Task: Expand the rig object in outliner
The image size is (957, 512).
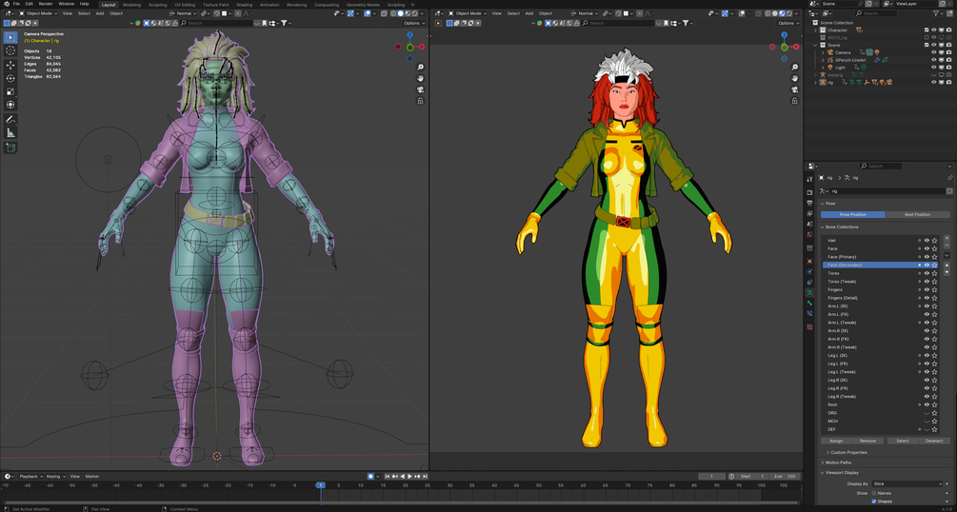Action: pyautogui.click(x=815, y=83)
